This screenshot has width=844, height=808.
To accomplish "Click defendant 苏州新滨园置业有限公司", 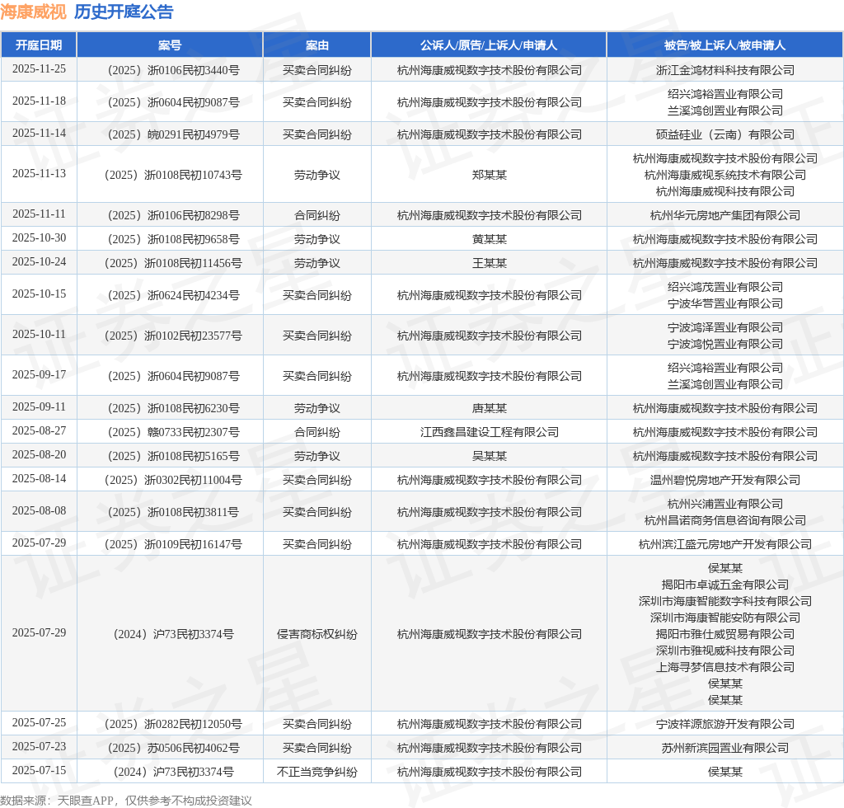I will tap(725, 749).
